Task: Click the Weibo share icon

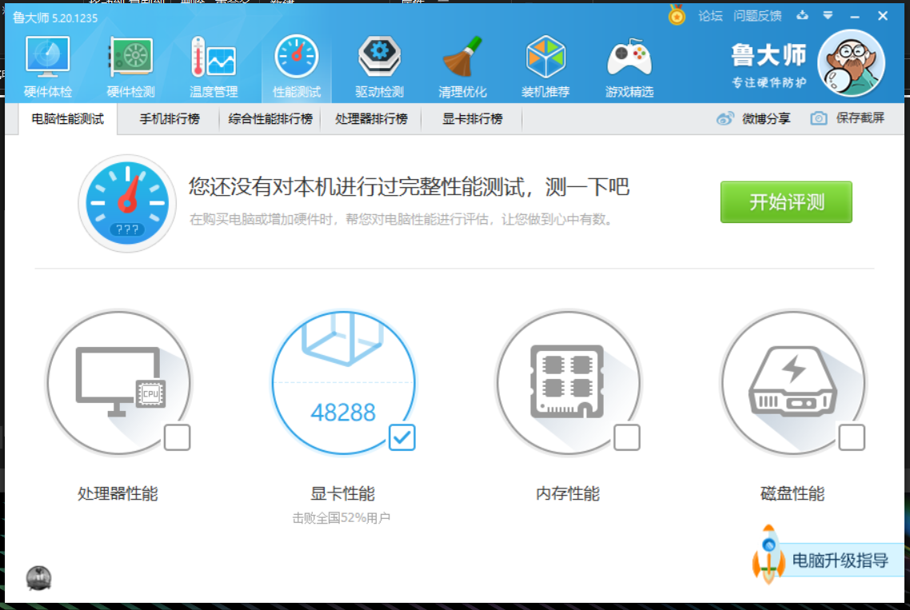Action: pos(724,118)
